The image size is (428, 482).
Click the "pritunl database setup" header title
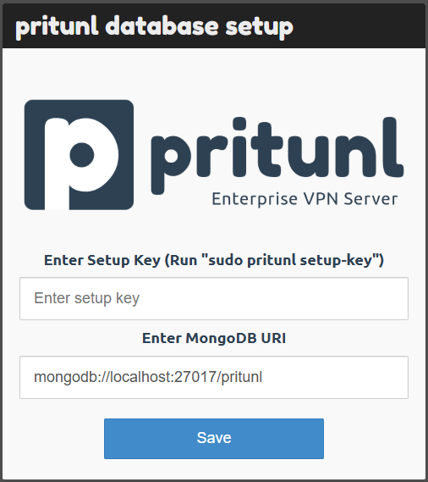click(155, 26)
